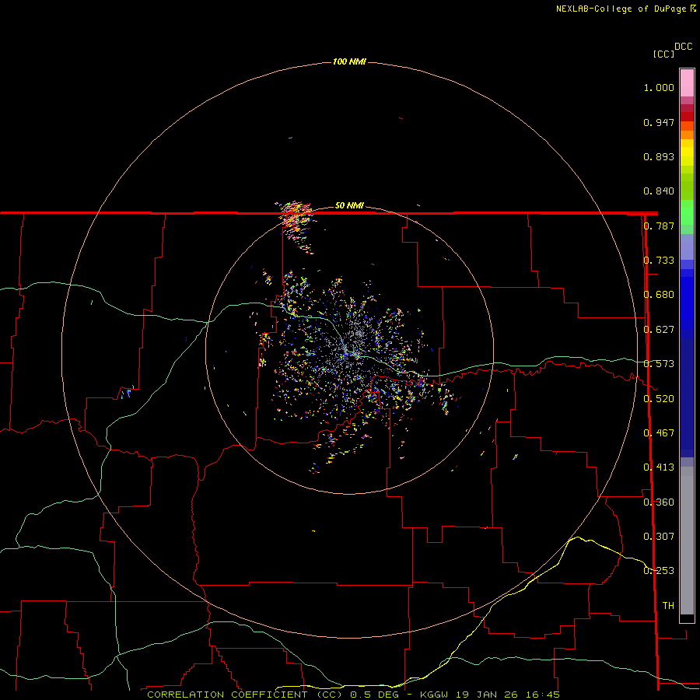Screen dimensions: 700x700
Task: Pick the red color band in the legend
Action: pos(687,117)
